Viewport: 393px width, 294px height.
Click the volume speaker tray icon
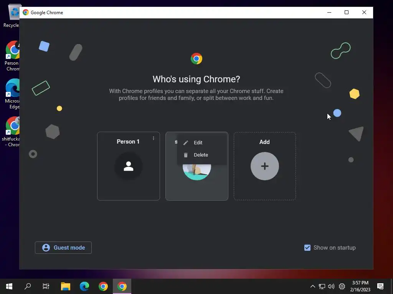click(x=331, y=286)
